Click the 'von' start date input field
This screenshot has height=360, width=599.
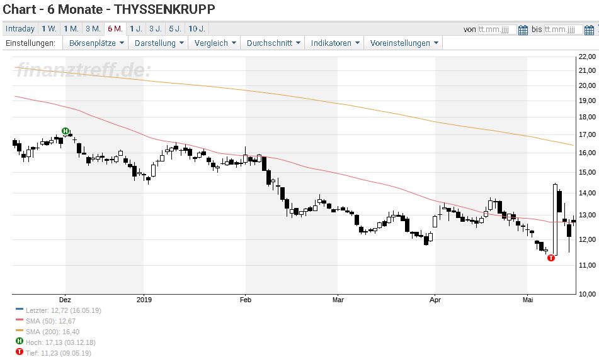tap(497, 30)
